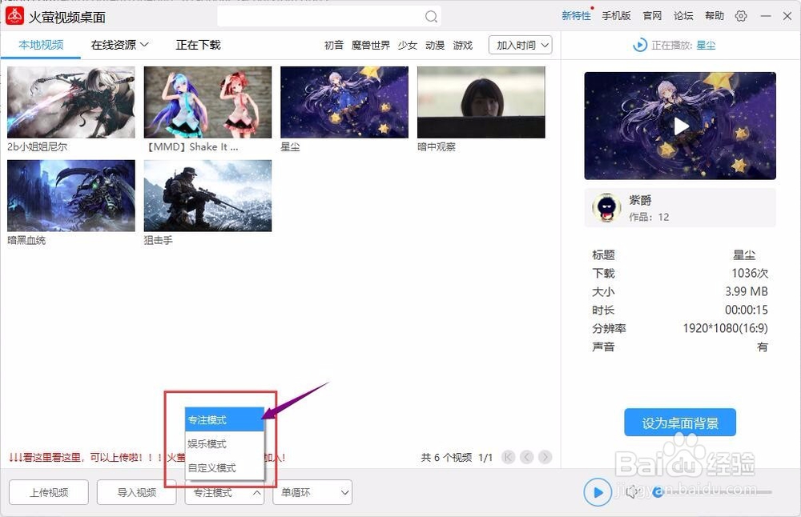This screenshot has height=517, width=801.
Task: Filter by 游戏 tag
Action: pyautogui.click(x=463, y=46)
